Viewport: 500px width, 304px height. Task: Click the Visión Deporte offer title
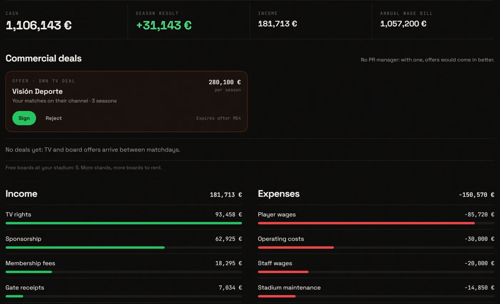click(37, 91)
